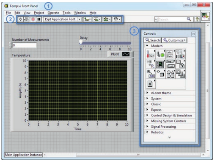216x161 pixels.
Task: Open the View menu
Action: click(x=27, y=13)
